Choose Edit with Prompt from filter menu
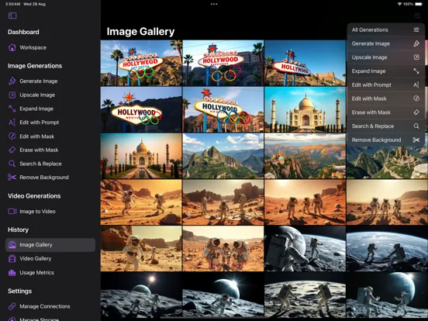The width and height of the screenshot is (428, 321). point(385,85)
